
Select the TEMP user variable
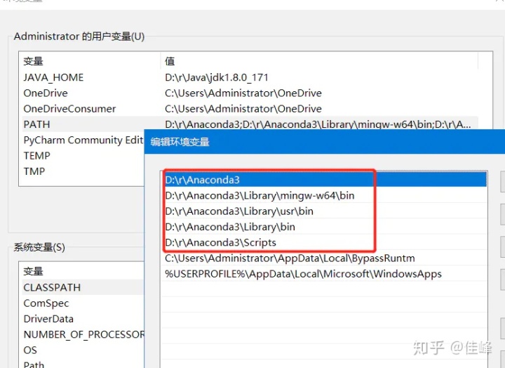(36, 155)
